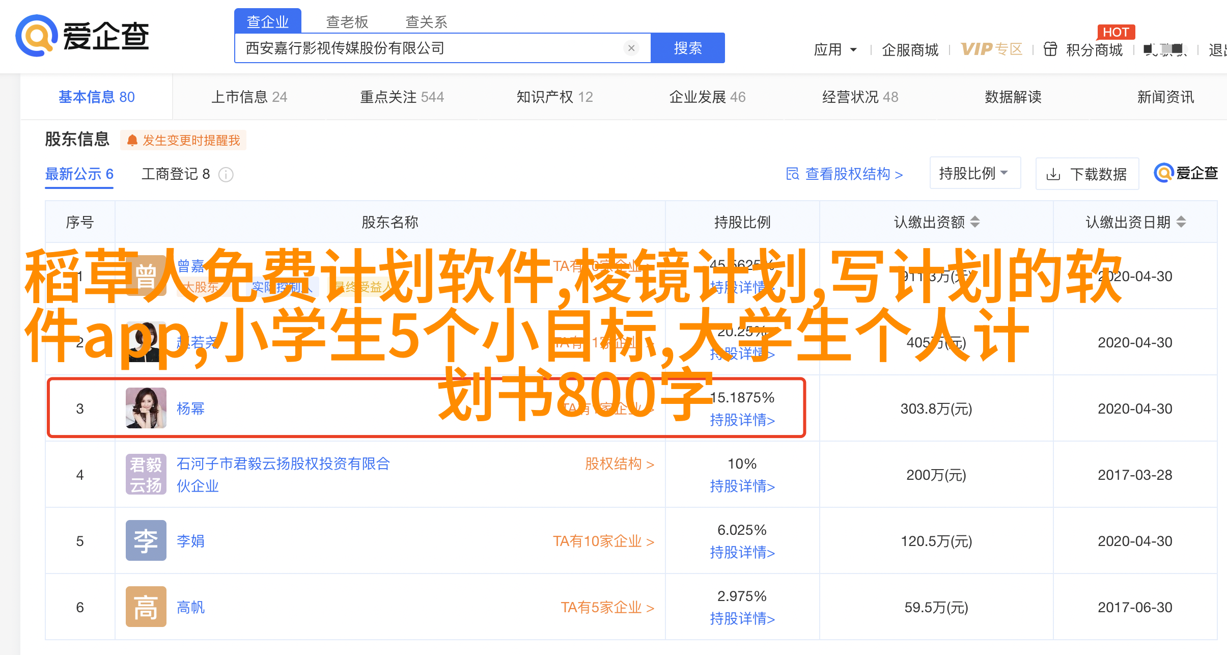Clear the search box with the X icon
The height and width of the screenshot is (655, 1227).
[631, 48]
